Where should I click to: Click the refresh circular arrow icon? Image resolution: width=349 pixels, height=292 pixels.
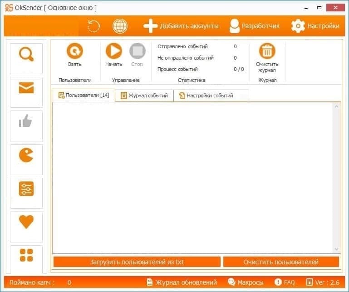point(93,26)
